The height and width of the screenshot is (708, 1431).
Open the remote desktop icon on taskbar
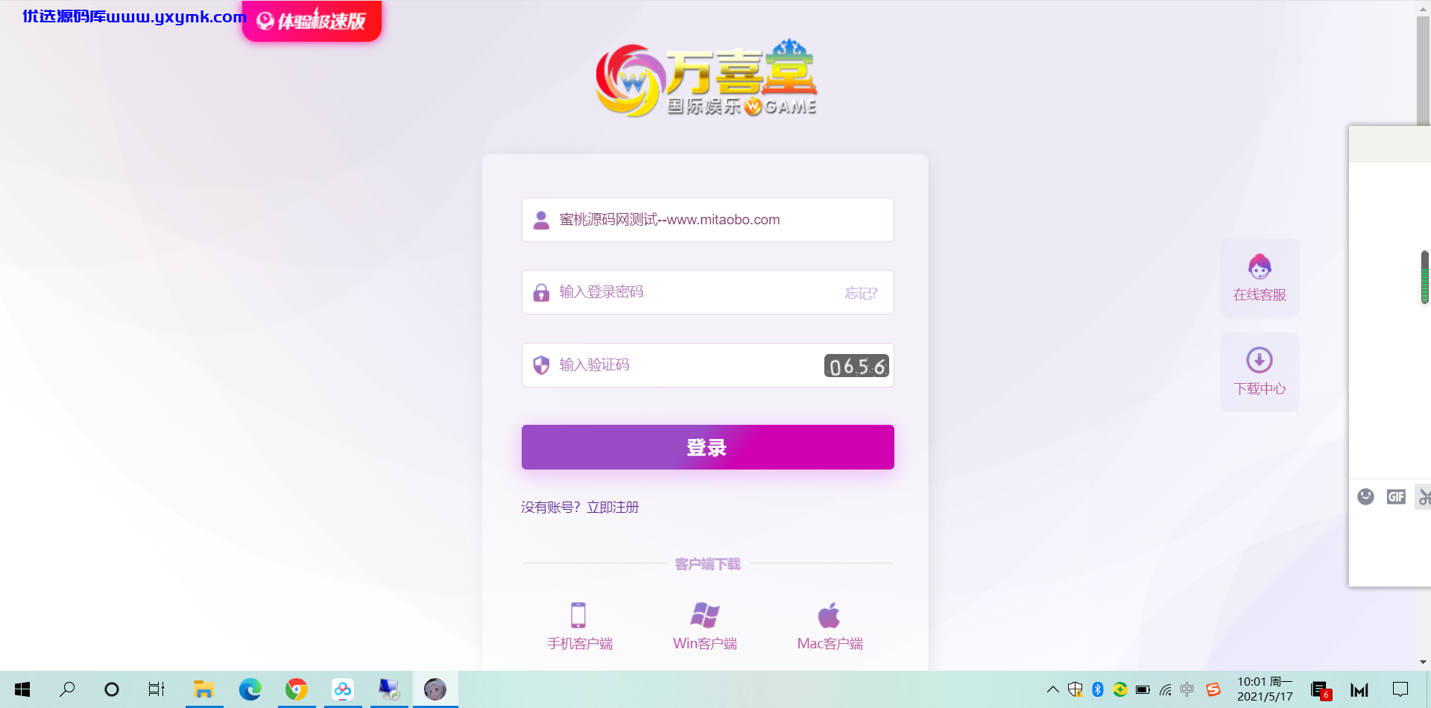click(x=389, y=689)
